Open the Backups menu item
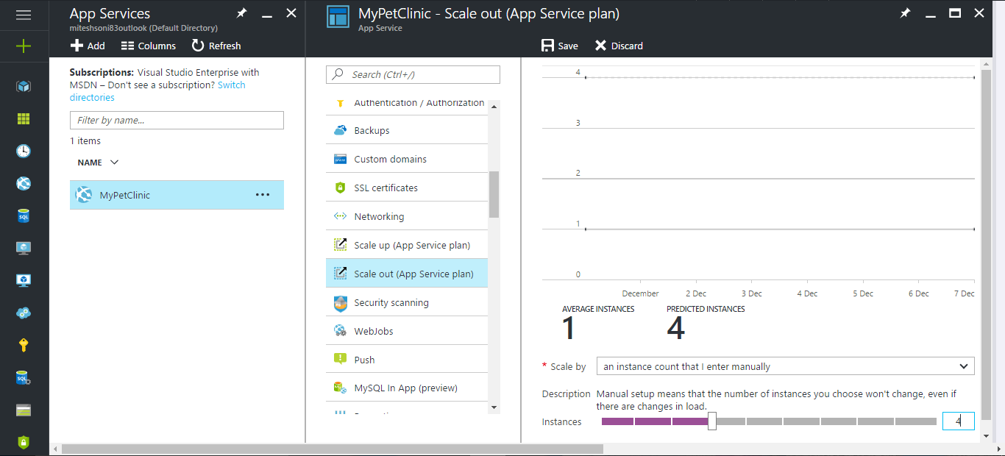 point(407,130)
